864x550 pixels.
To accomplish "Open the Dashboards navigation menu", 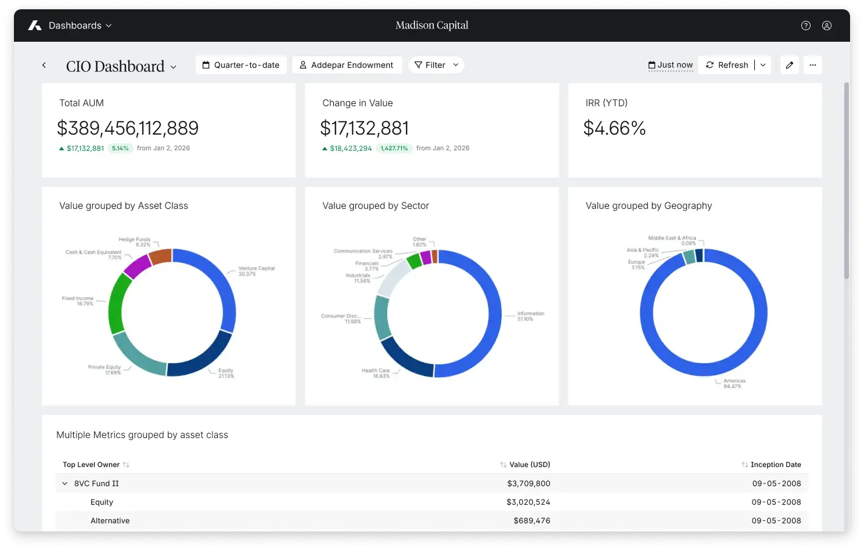I will pos(80,26).
